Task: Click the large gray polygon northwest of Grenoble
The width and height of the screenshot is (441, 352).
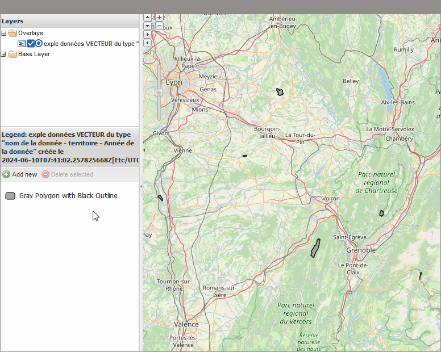Action: tap(315, 248)
